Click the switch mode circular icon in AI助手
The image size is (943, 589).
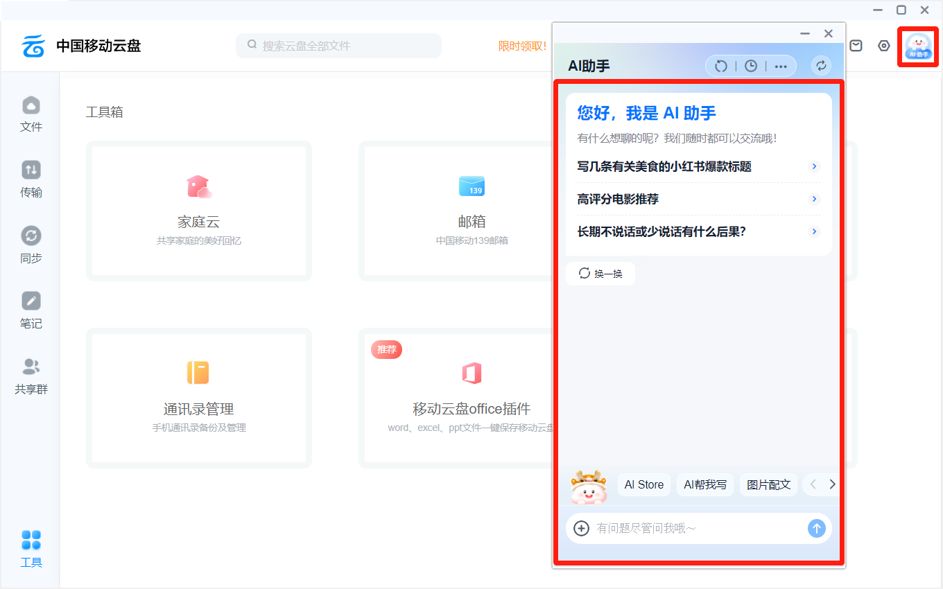pyautogui.click(x=821, y=65)
